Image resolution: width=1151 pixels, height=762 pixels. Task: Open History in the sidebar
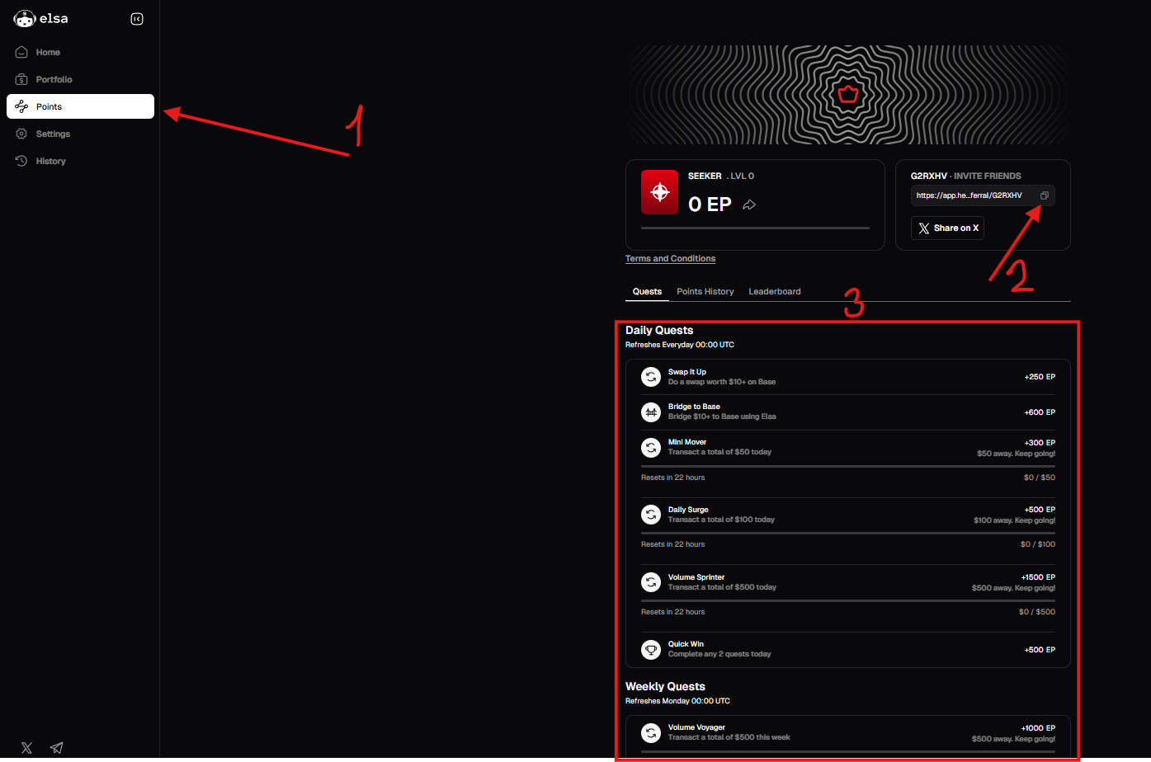coord(50,161)
